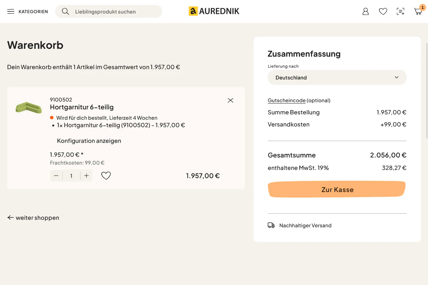Viewport: 428px width, 285px height.
Task: Click the dropdown chevron for Lieferung nach
Action: click(x=397, y=77)
